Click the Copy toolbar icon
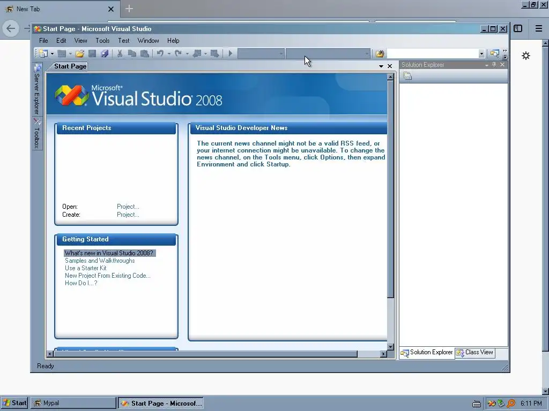549x411 pixels. point(132,54)
